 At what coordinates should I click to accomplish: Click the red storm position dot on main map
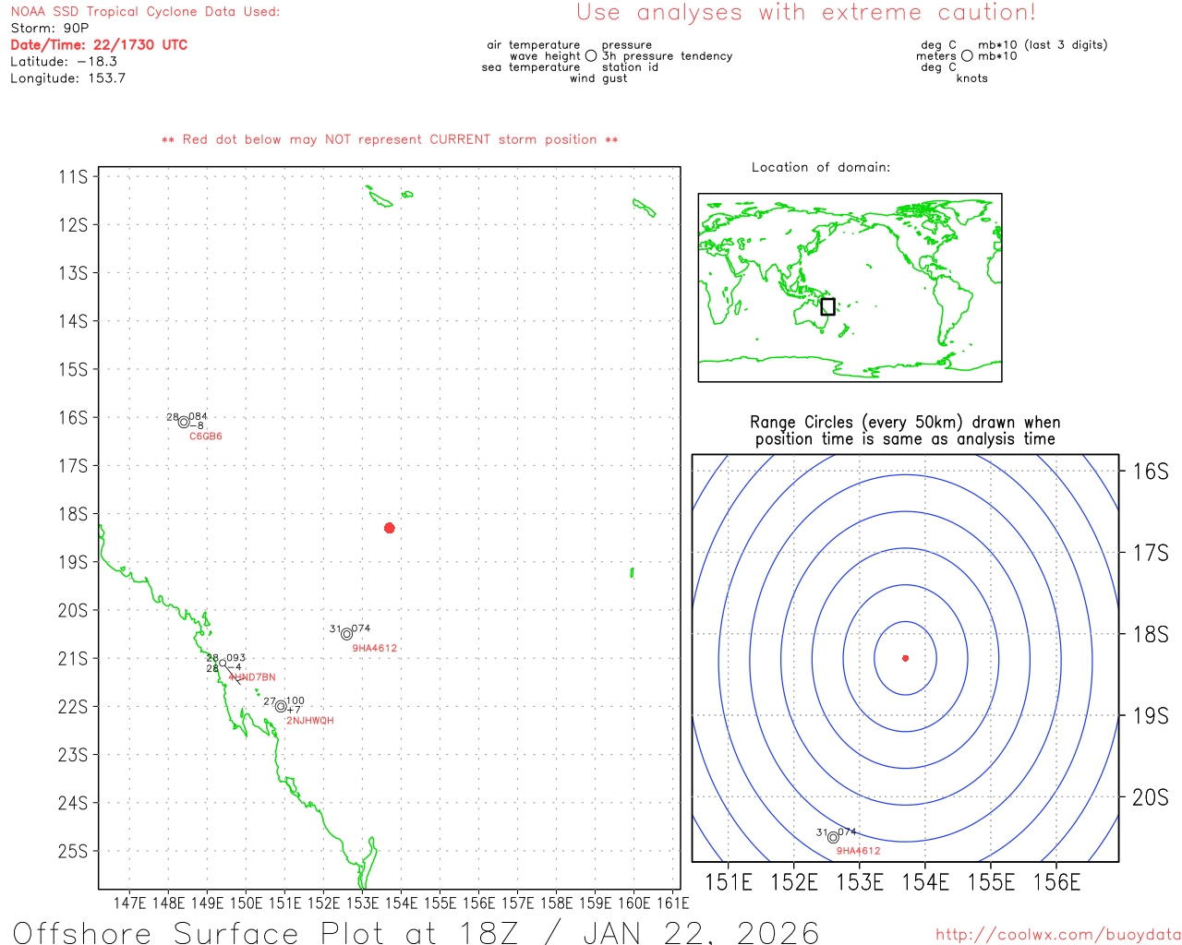click(x=390, y=528)
